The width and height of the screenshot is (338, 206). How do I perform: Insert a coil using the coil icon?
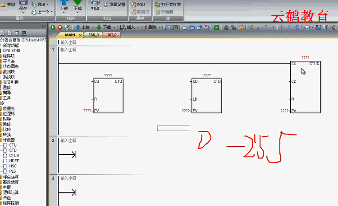pos(289,27)
